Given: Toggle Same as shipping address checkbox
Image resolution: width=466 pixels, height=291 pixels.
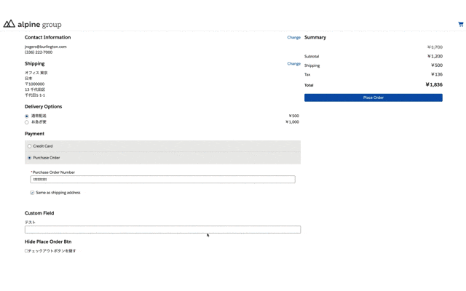Looking at the screenshot, I should click(32, 193).
